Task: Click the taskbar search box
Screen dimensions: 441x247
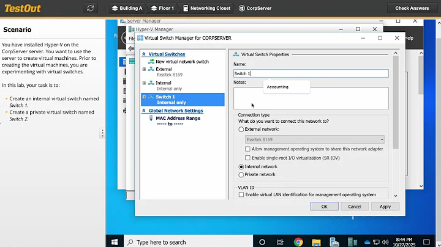Action: (x=188, y=242)
